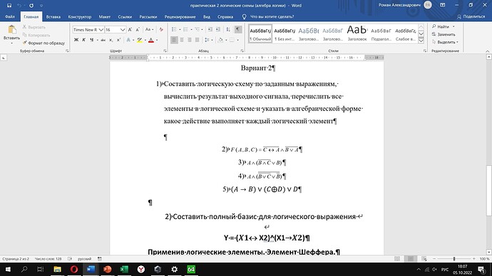Click the Paste (Вставить) clipboard icon
The height and width of the screenshot is (276, 492).
[x=12, y=30]
